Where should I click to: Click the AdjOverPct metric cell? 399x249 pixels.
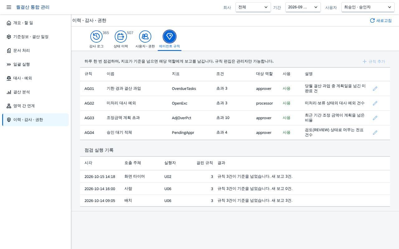point(181,118)
